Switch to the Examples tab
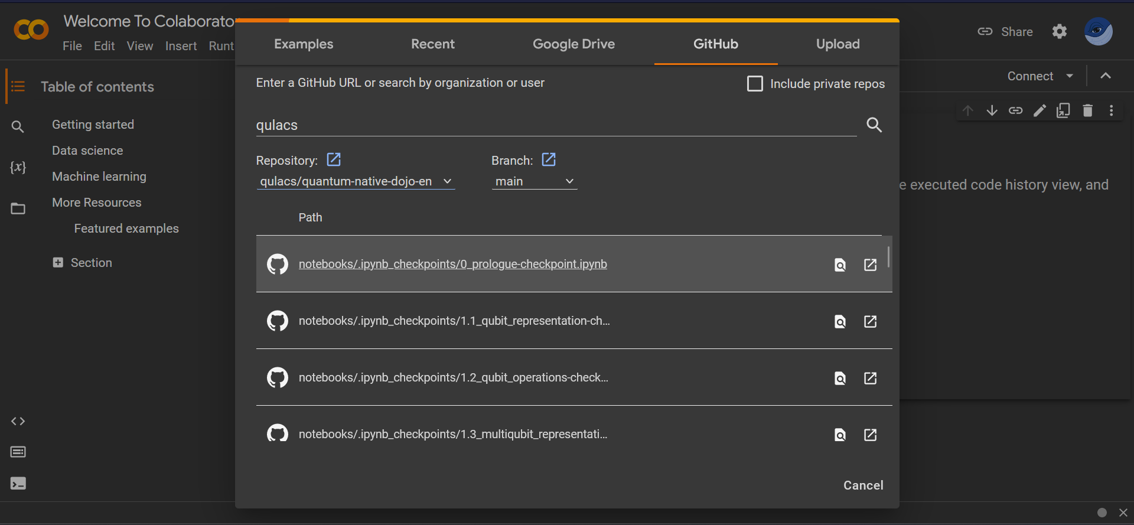Screen dimensions: 1134x525 click(304, 44)
